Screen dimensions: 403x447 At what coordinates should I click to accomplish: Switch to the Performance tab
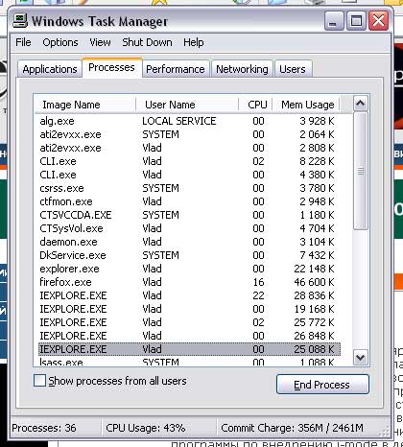[x=176, y=69]
